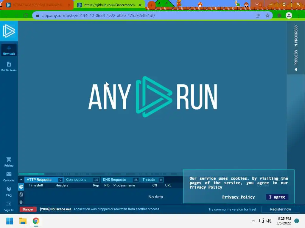Switch to the first browser tab
This screenshot has height=228, width=305.
[37, 5]
